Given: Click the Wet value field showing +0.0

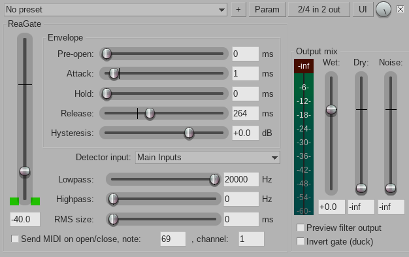Looking at the screenshot, I should click(x=331, y=207).
